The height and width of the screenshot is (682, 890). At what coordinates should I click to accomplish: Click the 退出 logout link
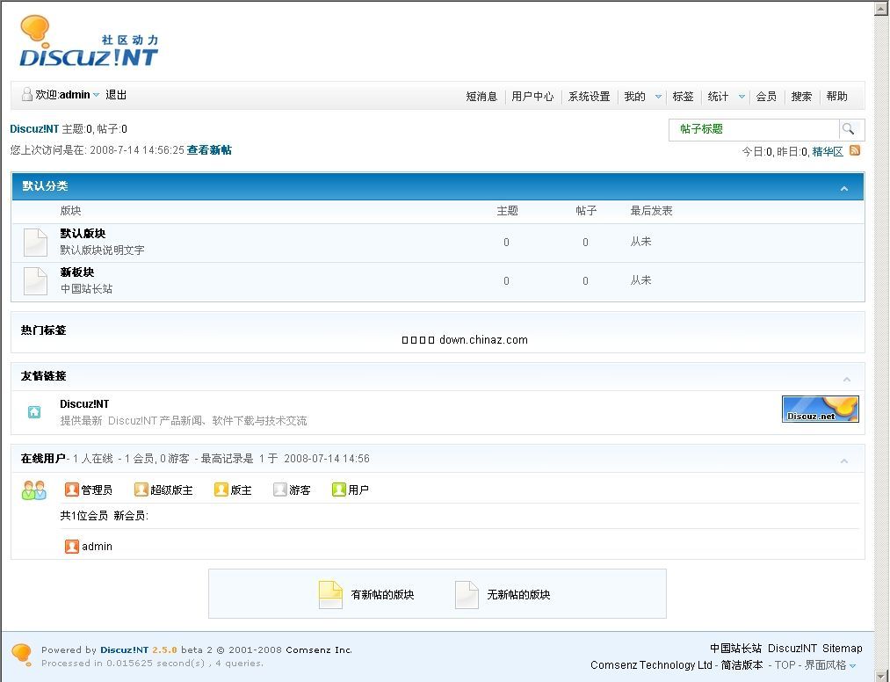116,95
